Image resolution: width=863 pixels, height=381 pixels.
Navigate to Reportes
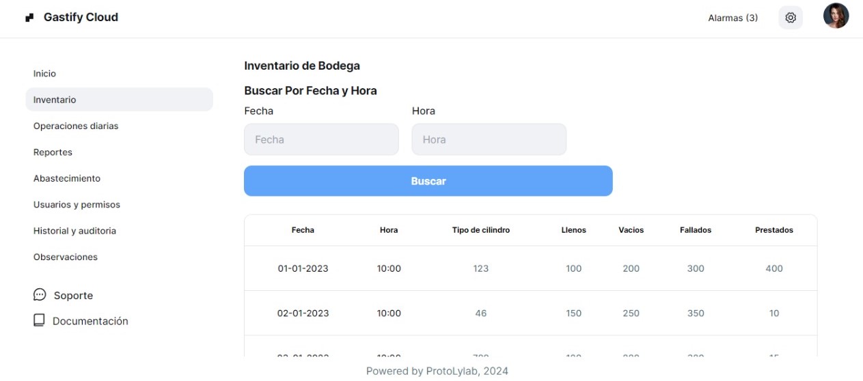(53, 152)
